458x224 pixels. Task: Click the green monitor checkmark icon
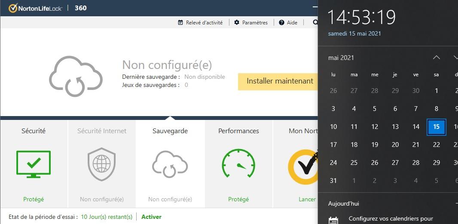[34, 164]
